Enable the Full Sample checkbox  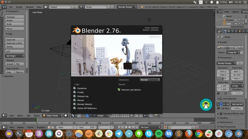[x=218, y=108]
